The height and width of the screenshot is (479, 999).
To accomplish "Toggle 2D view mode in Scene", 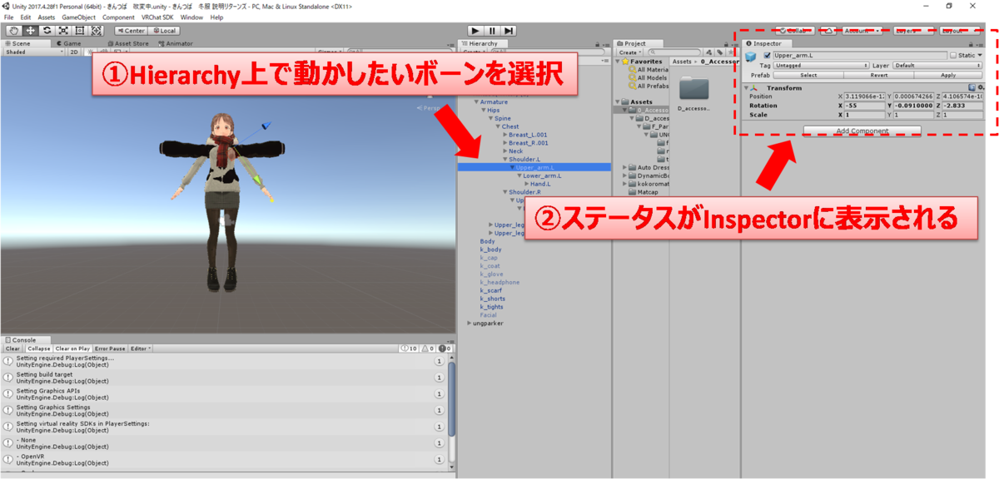I will [73, 52].
